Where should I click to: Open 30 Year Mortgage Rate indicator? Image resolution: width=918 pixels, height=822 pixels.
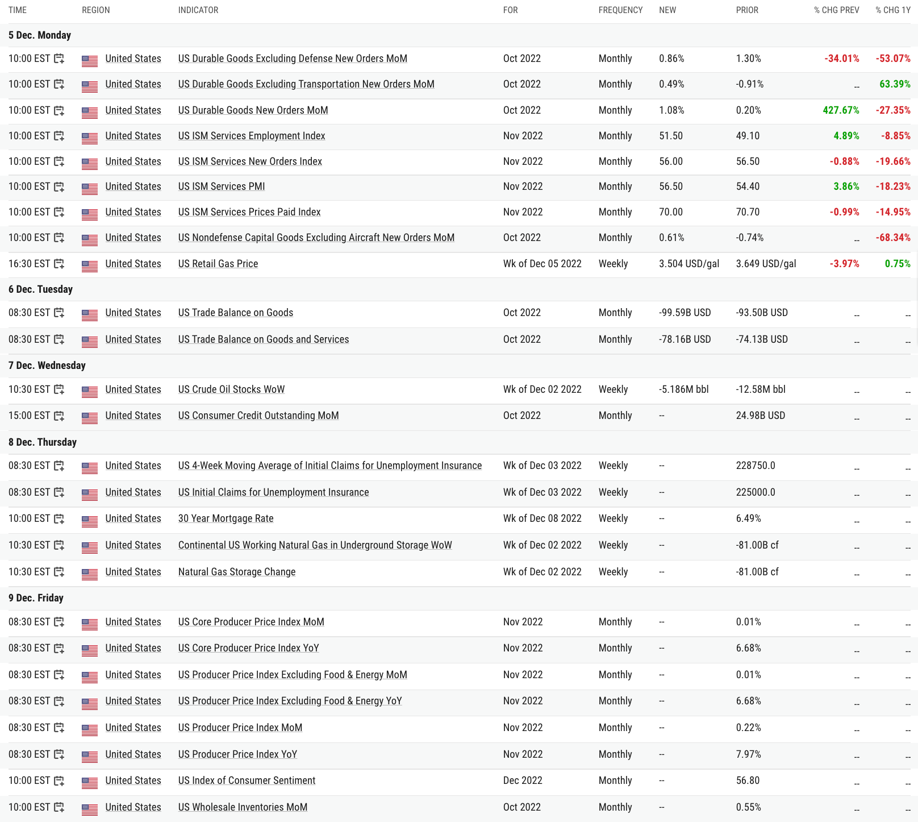[226, 518]
